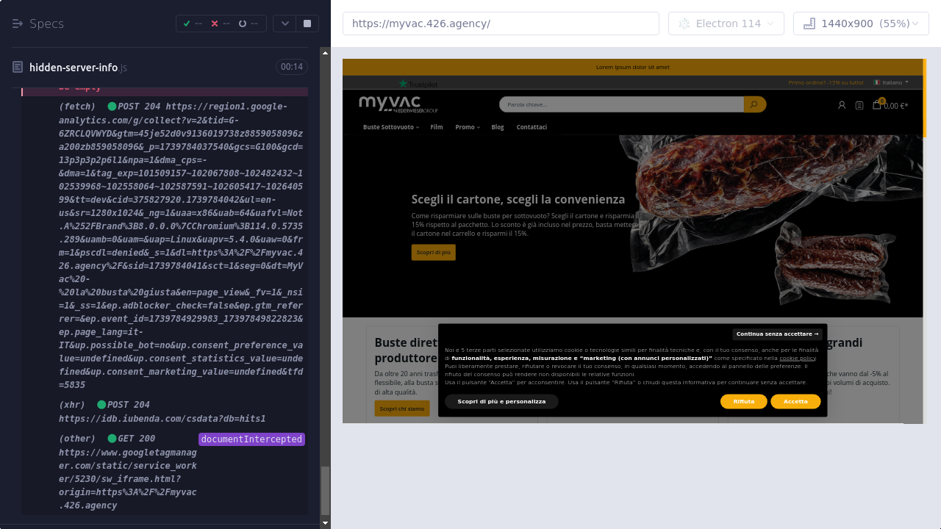Screen dimensions: 941x529
Task: Open the Italiano language selector
Action: (x=891, y=82)
